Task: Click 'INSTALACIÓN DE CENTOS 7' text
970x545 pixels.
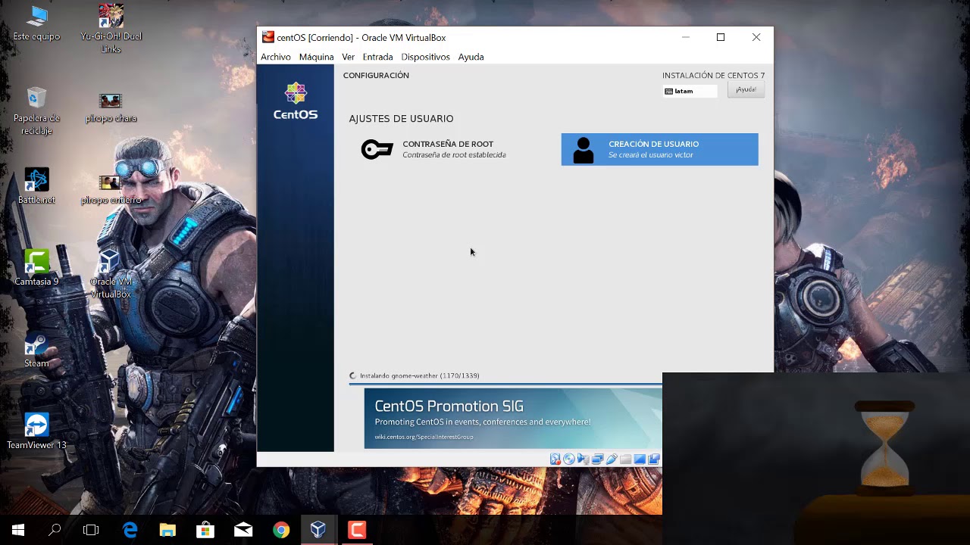Action: point(713,76)
